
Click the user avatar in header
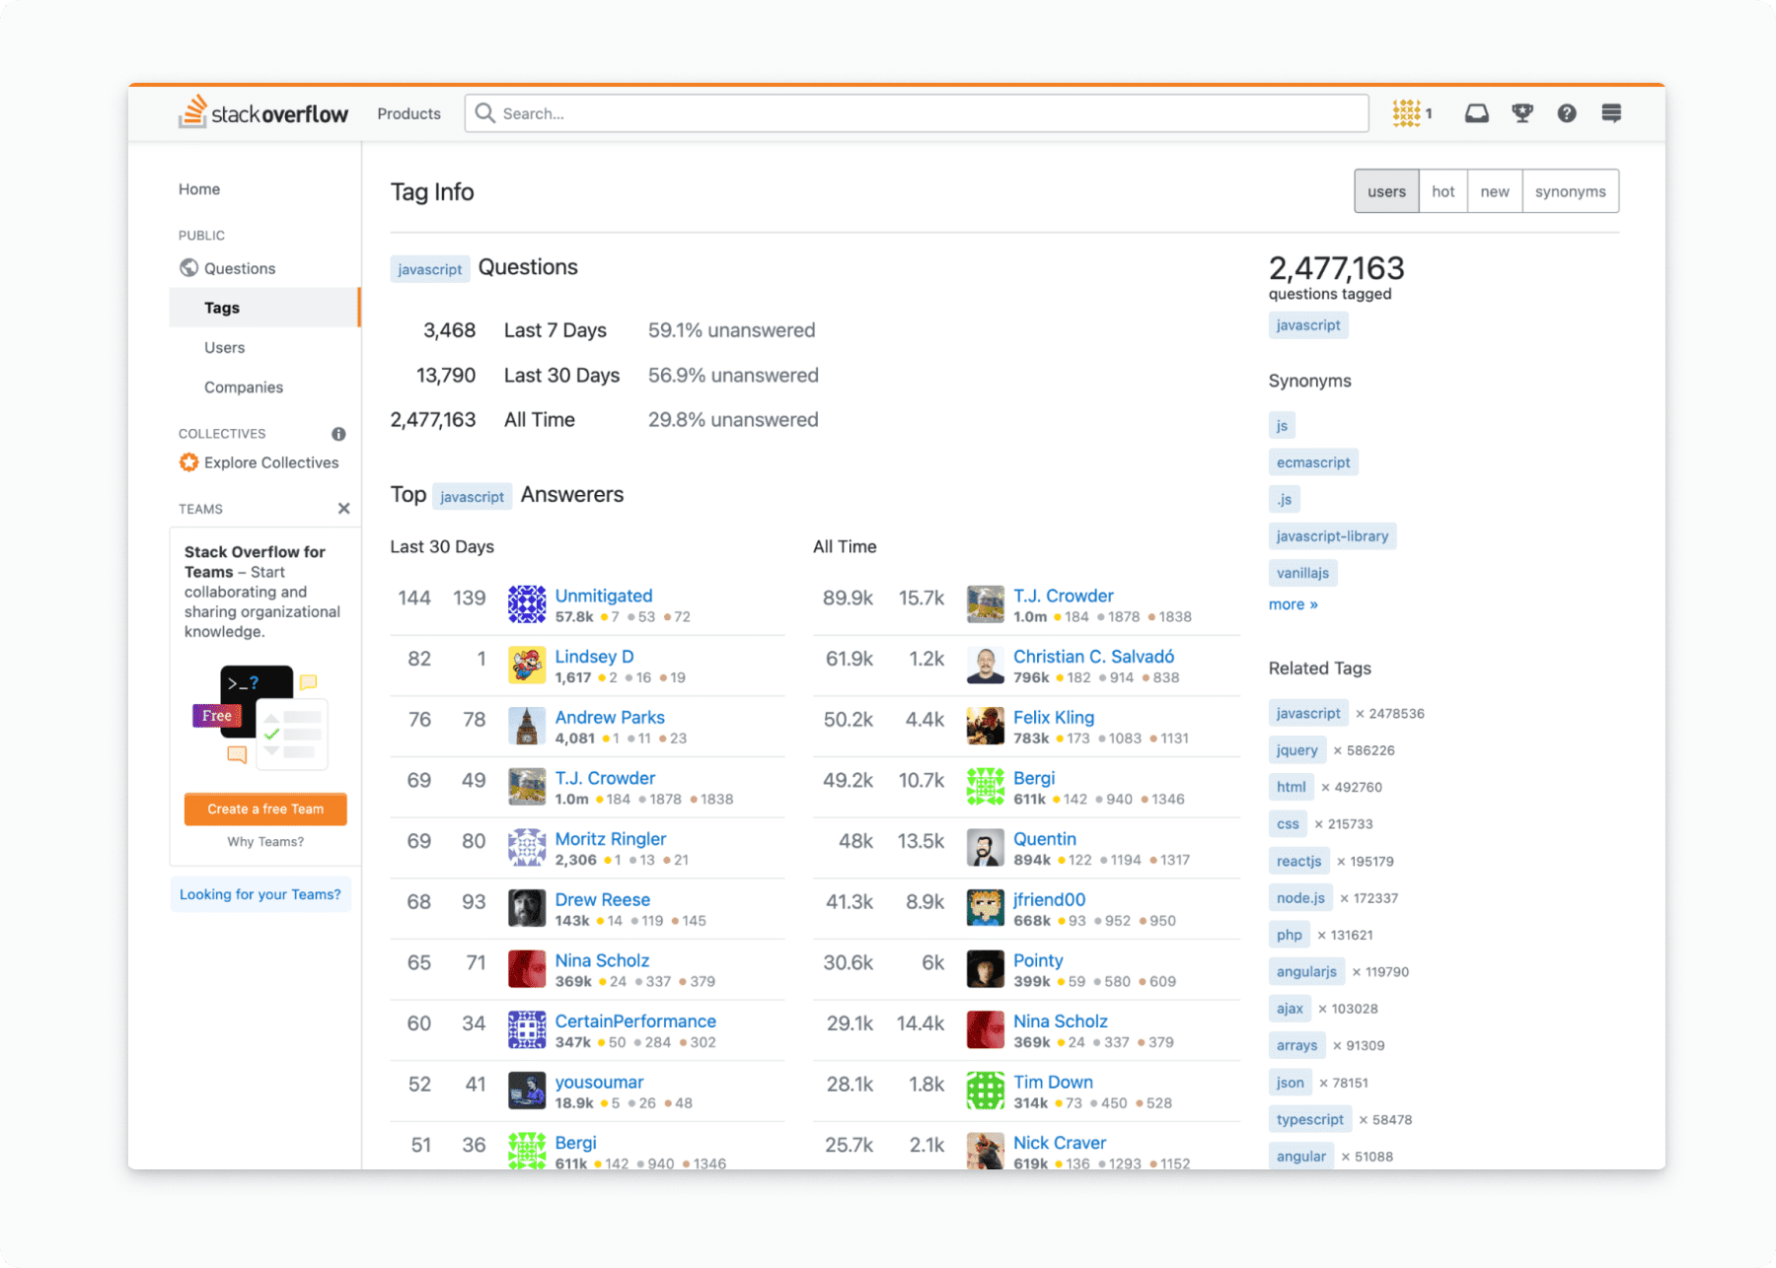(1406, 113)
